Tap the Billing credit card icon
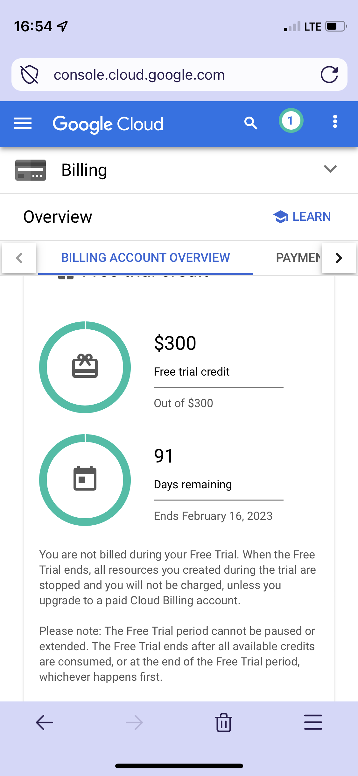Viewport: 358px width, 776px height. point(31,170)
